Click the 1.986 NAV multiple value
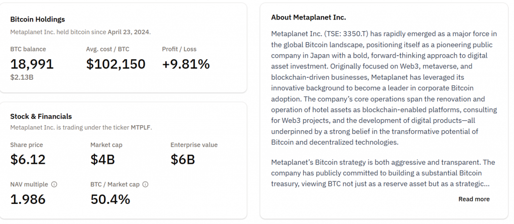514x224 pixels. 28,199
